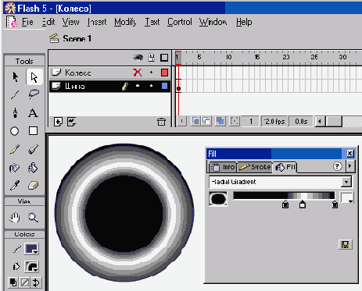Save gradient using the disk icon
Image resolution: width=362 pixels, height=291 pixels.
coord(346,244)
